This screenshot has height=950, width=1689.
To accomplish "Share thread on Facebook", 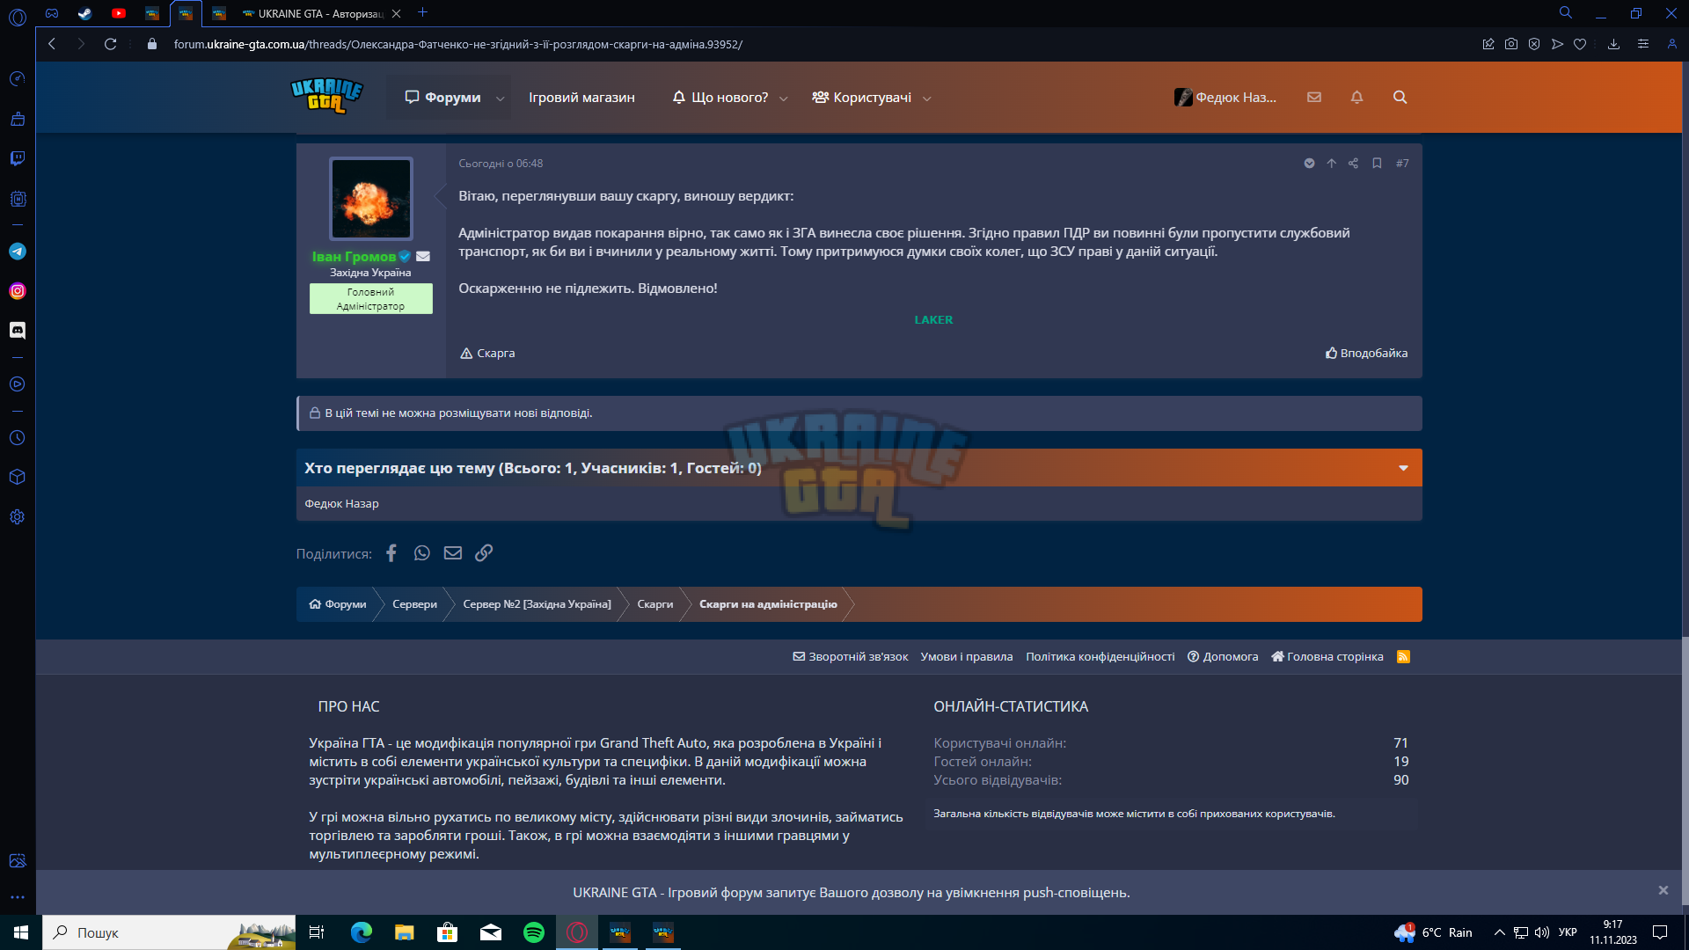I will [x=391, y=553].
